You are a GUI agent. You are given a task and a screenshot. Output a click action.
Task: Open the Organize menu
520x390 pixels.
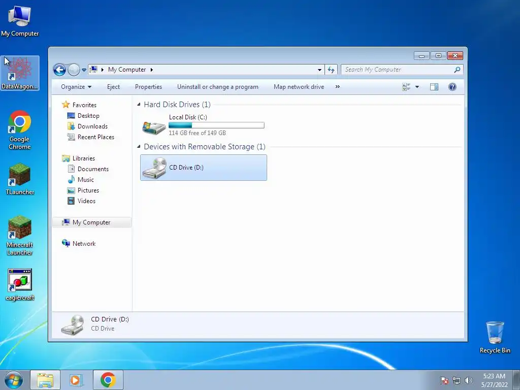point(76,87)
